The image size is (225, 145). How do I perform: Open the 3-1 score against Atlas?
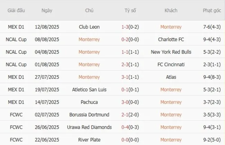pos(126,77)
